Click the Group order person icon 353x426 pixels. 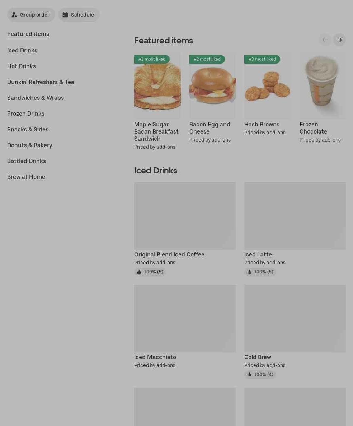tap(14, 15)
